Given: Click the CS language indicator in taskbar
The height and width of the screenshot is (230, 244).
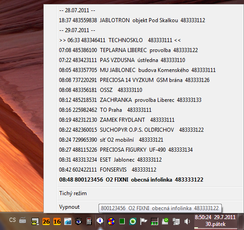Looking at the screenshot, I should 13,220.
